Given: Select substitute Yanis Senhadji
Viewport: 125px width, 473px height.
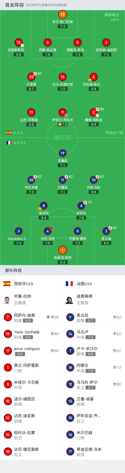Looking at the screenshot, I should pos(31,334).
